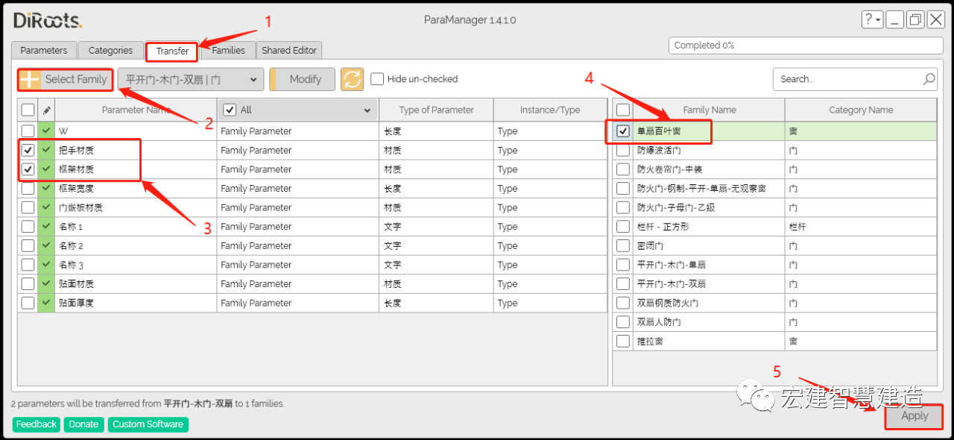
Task: Sort by Type of Parameter column header
Action: (436, 110)
